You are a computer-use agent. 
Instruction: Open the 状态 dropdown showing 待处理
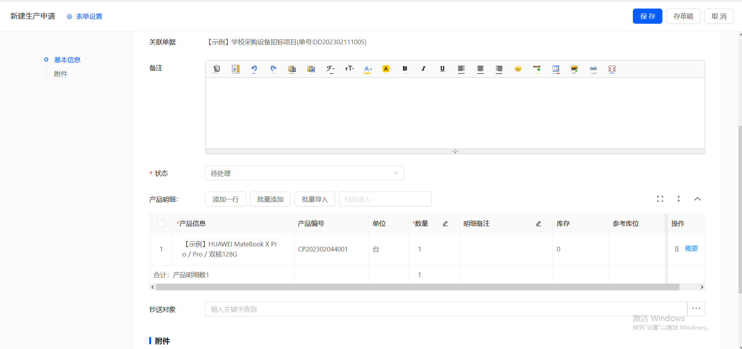(x=304, y=173)
